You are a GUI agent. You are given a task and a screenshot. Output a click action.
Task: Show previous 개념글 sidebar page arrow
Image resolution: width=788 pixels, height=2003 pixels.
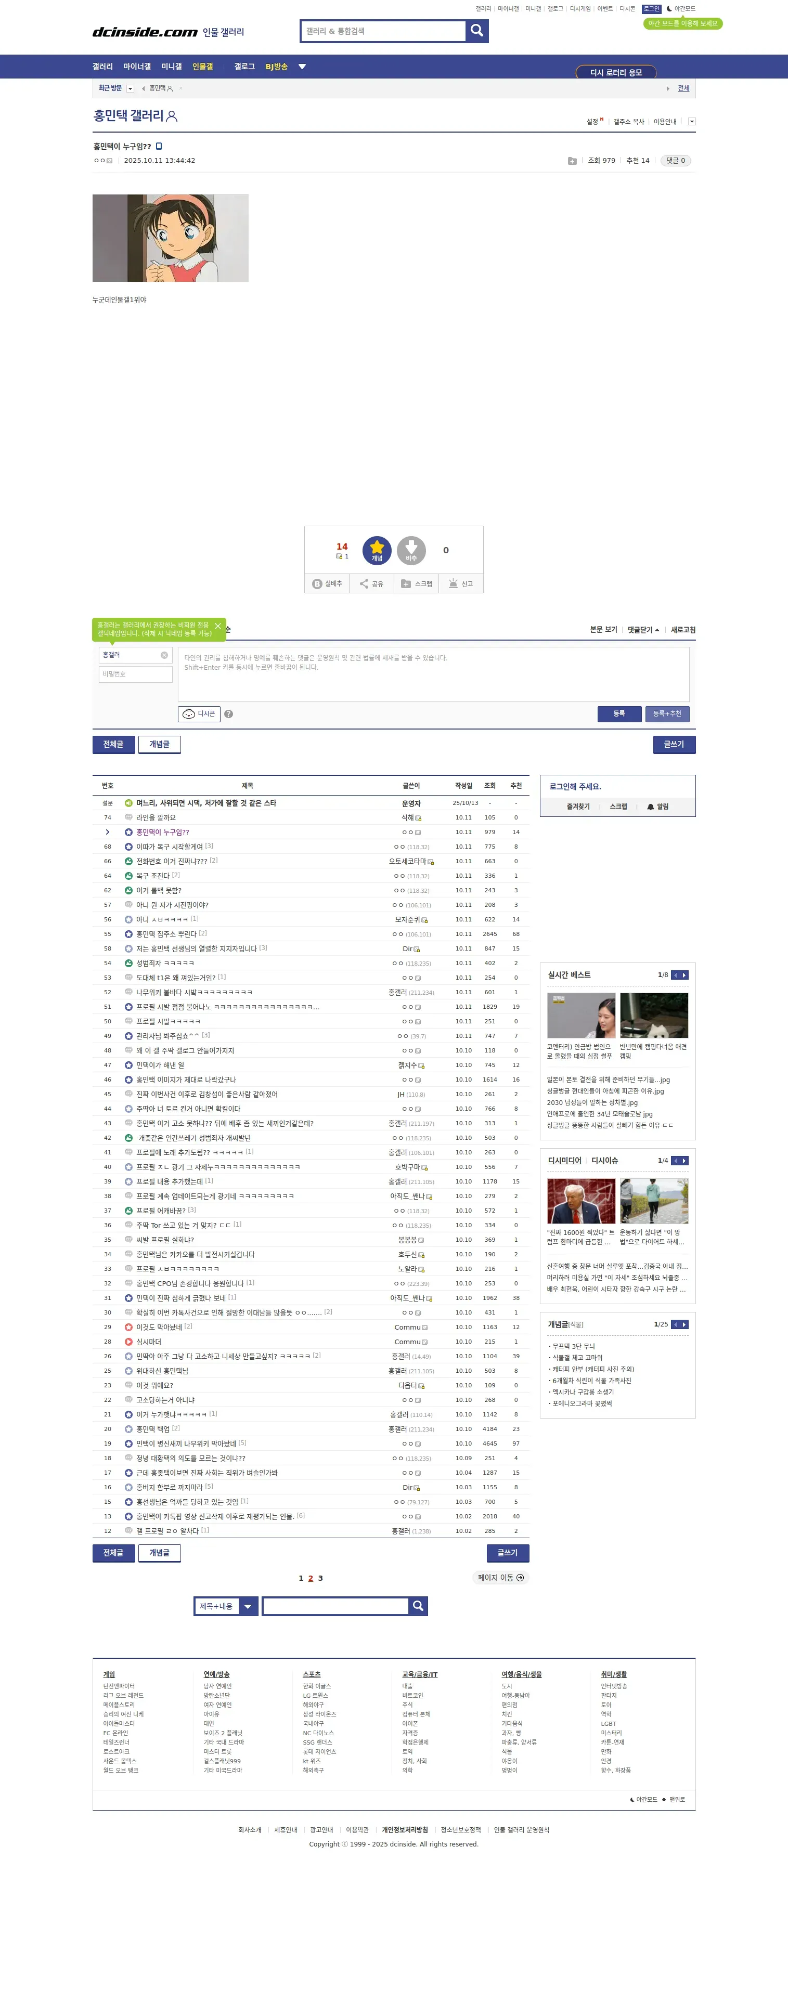(675, 1324)
